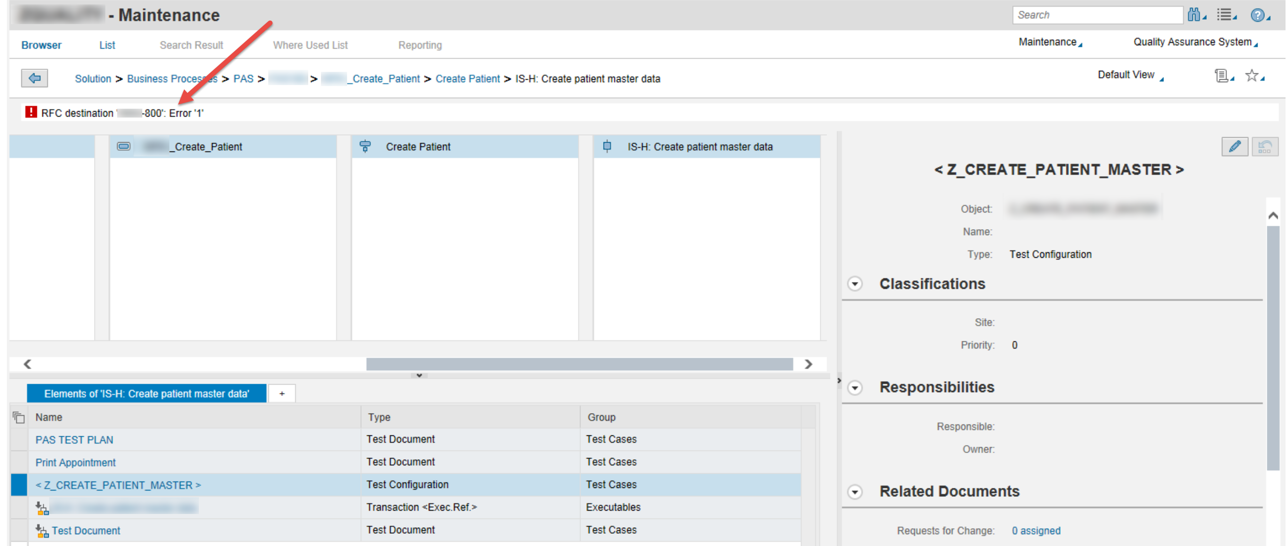Collapse the Related Documents section
Image resolution: width=1287 pixels, height=546 pixels.
(x=855, y=492)
